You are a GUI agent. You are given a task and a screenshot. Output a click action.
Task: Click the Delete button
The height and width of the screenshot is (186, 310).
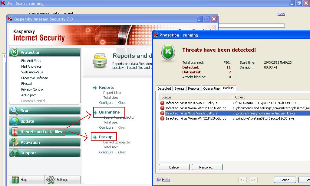point(174,167)
